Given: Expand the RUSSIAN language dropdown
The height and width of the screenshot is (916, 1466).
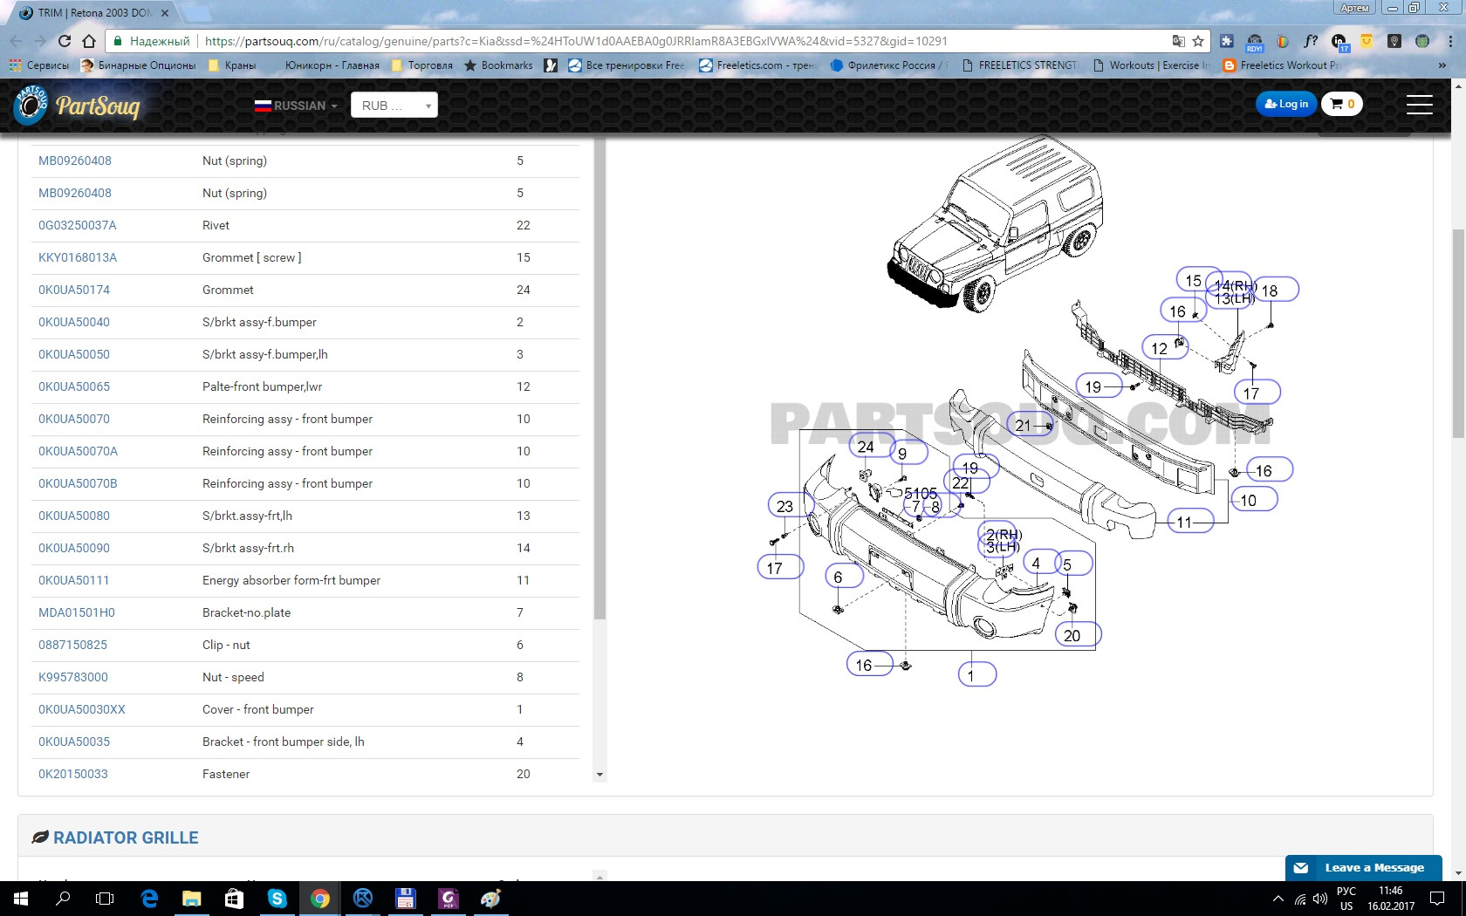Looking at the screenshot, I should coord(296,106).
